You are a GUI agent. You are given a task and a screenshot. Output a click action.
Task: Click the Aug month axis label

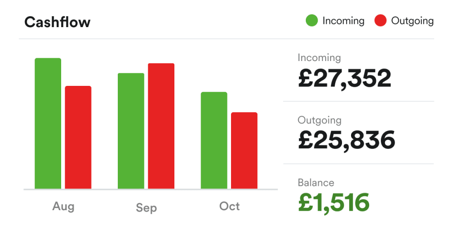point(63,207)
